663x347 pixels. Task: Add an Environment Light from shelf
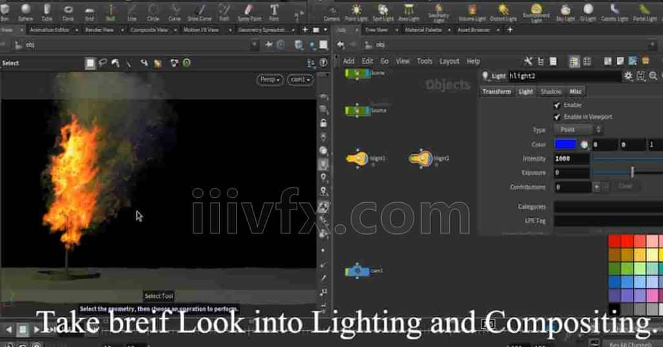click(536, 12)
